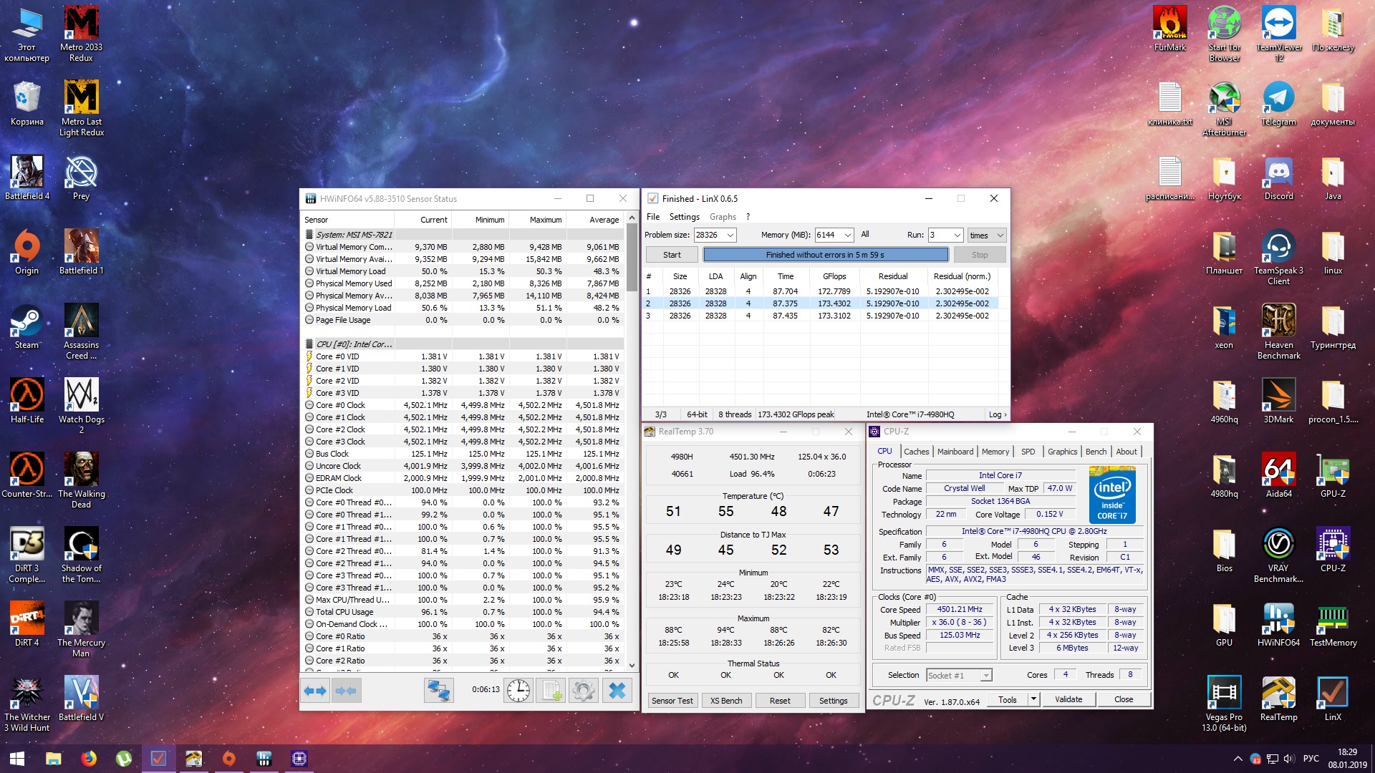Switch to CPU-Z Memory tab

995,452
